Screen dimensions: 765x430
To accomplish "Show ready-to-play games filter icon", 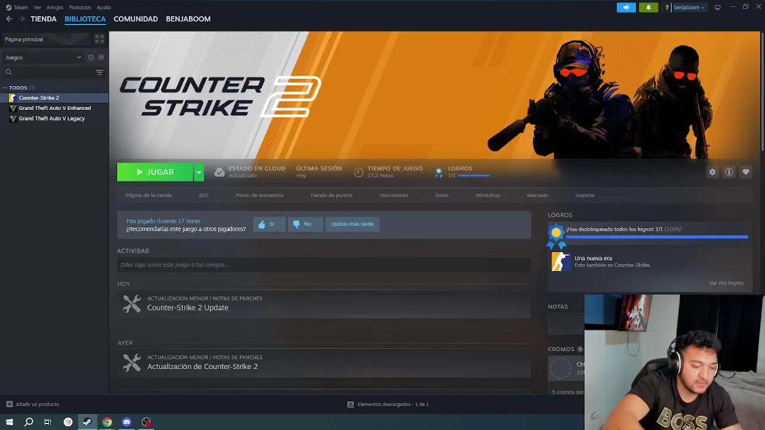I will [x=101, y=57].
